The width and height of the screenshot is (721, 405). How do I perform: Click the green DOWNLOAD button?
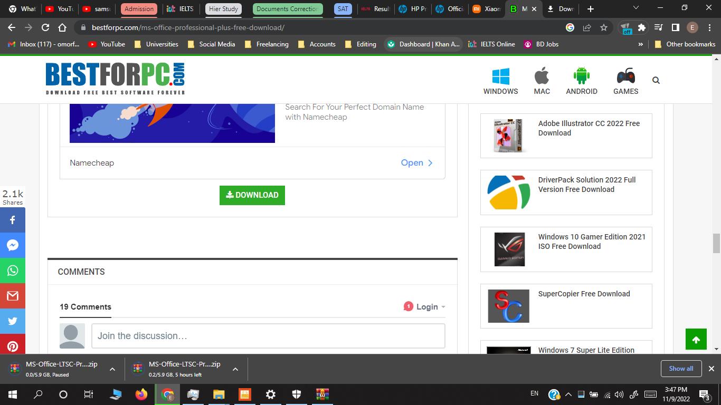(252, 195)
